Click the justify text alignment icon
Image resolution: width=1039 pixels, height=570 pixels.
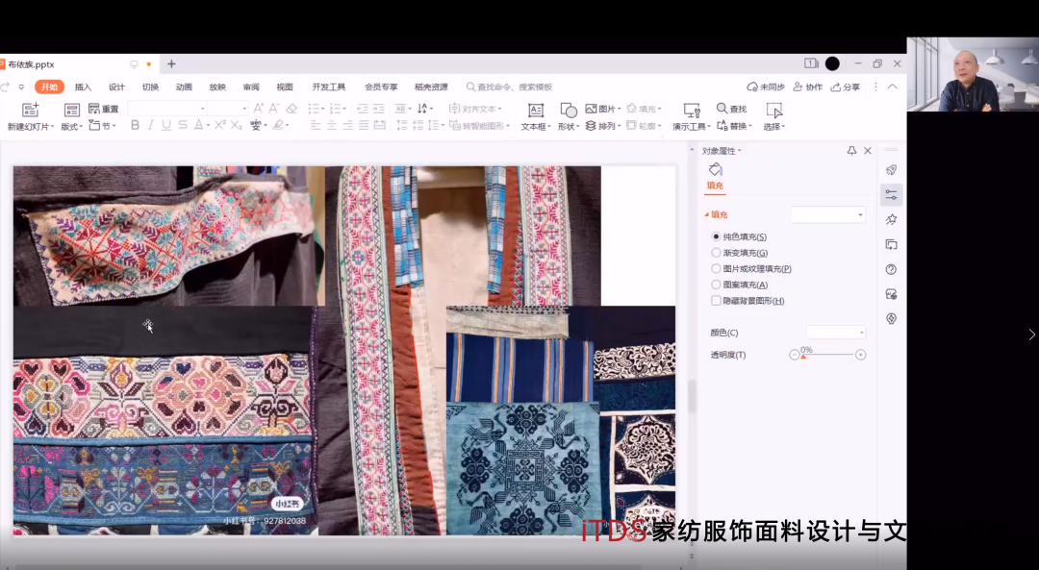(363, 125)
